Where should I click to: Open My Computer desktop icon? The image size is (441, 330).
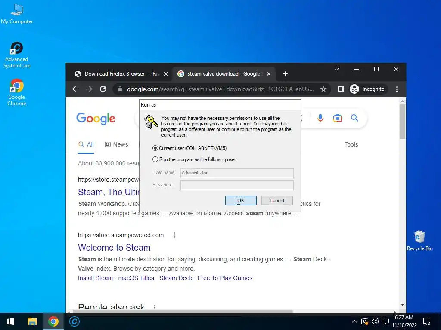tap(17, 14)
